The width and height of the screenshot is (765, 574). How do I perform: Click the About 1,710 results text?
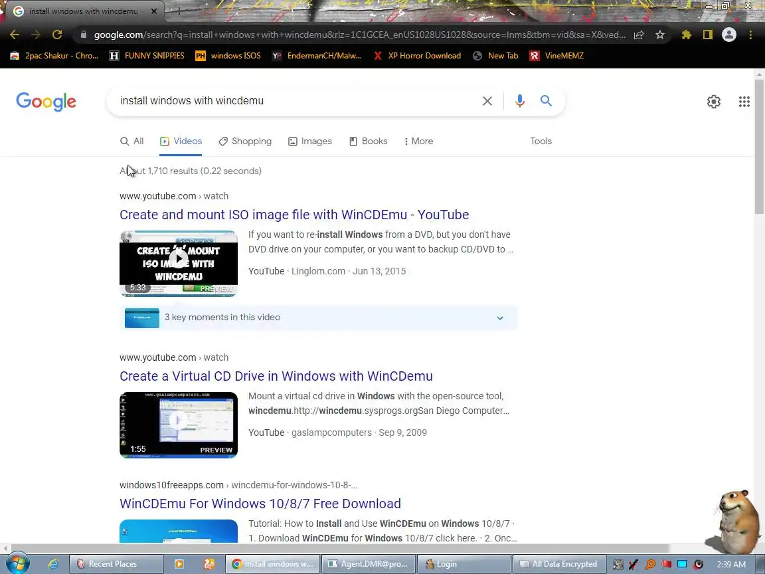click(191, 171)
